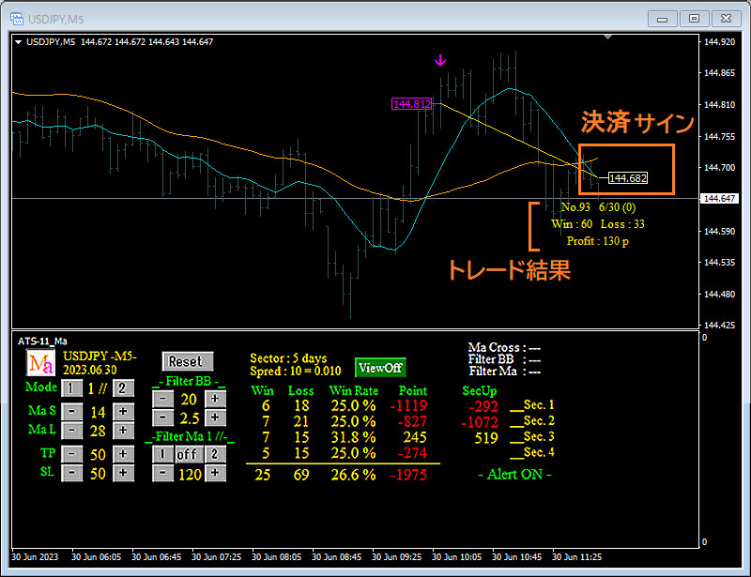The width and height of the screenshot is (751, 577).
Task: Click the current price 144.647 marker
Action: 719,198
